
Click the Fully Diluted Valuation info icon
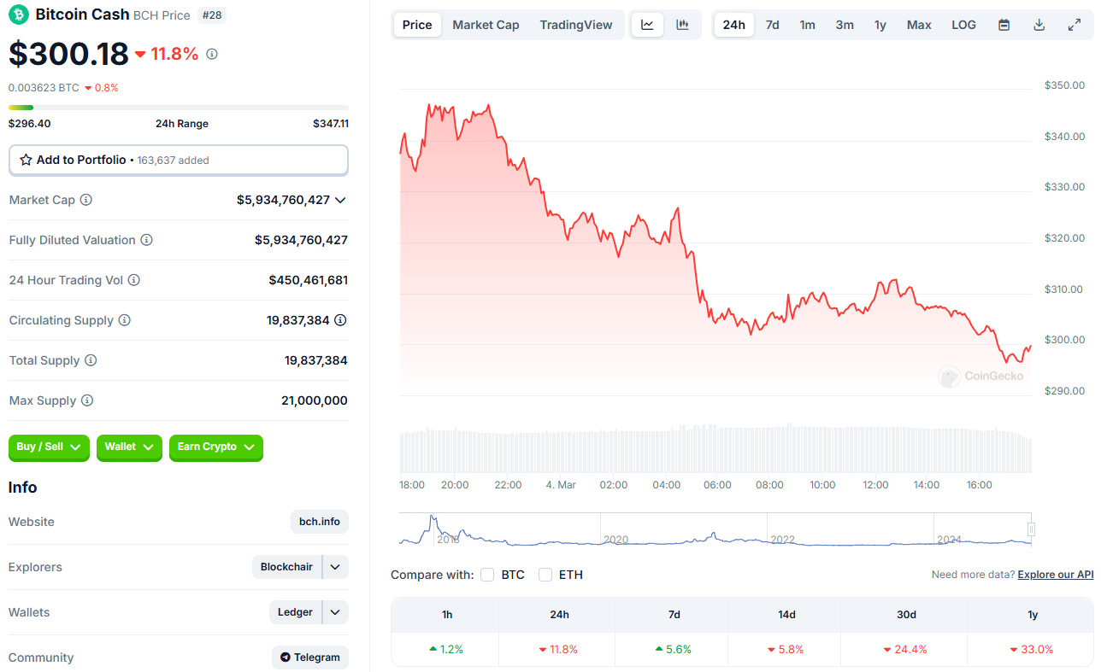point(146,240)
